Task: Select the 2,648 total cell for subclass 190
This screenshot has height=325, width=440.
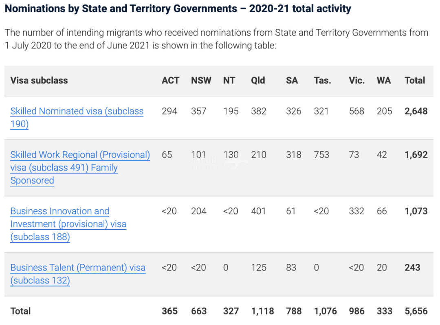Action: (x=416, y=112)
